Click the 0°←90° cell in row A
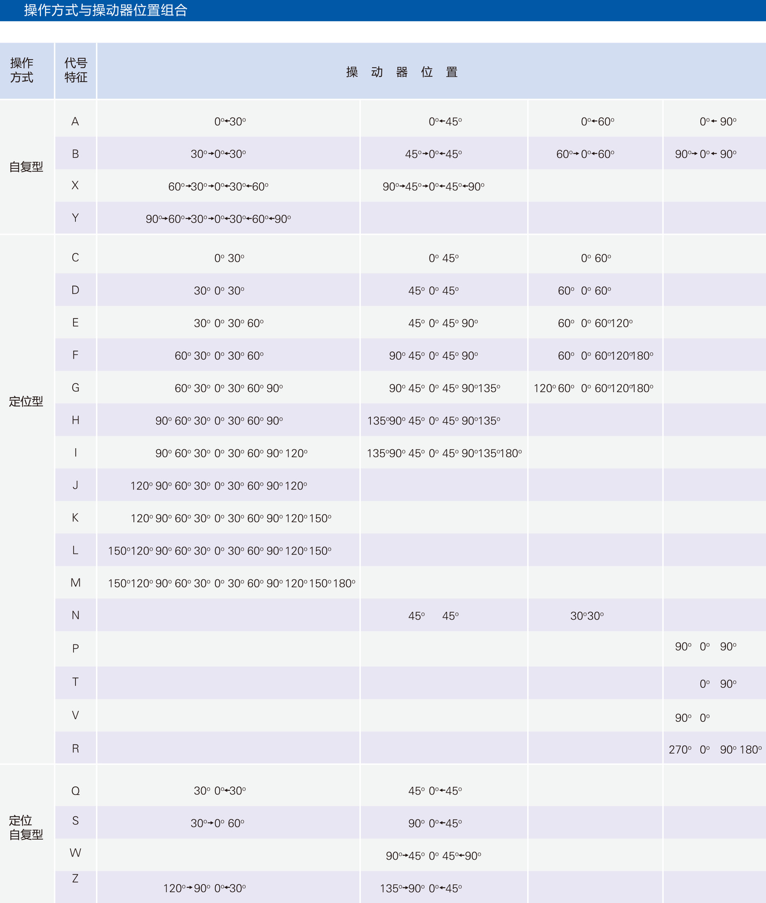The image size is (766, 903). [718, 122]
